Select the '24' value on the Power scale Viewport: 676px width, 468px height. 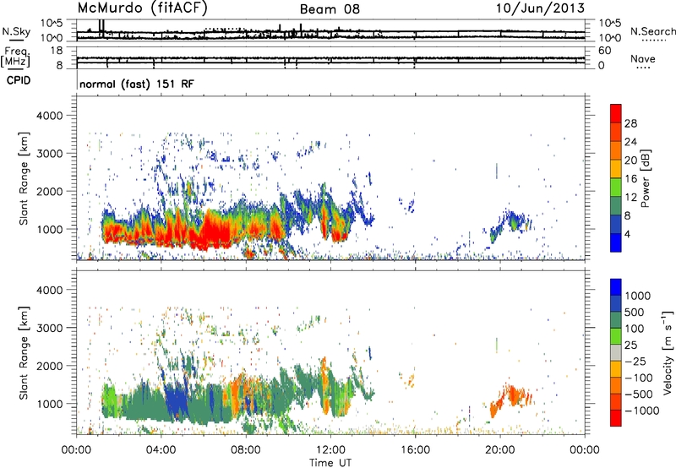(630, 142)
